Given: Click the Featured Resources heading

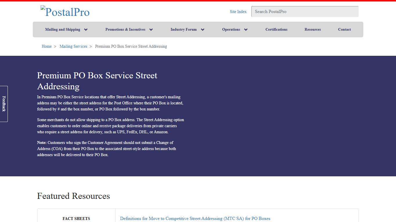Looking at the screenshot, I should click(73, 196).
